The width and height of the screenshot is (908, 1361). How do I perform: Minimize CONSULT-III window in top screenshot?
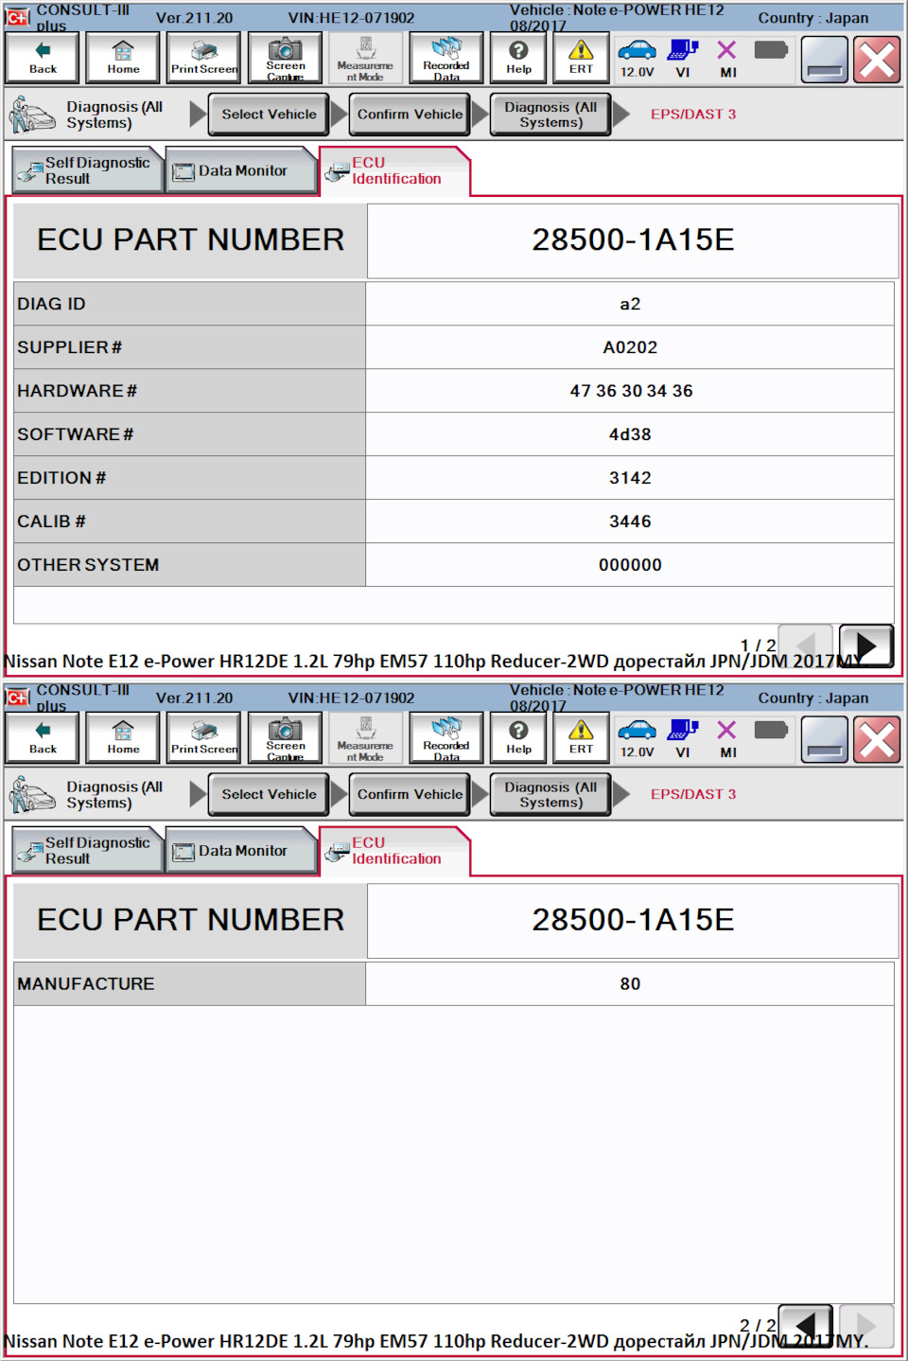pos(824,60)
